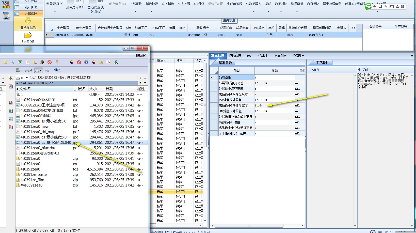Image resolution: width=416 pixels, height=233 pixels.
Task: Switch to drive c in file manager
Action: point(19,70)
